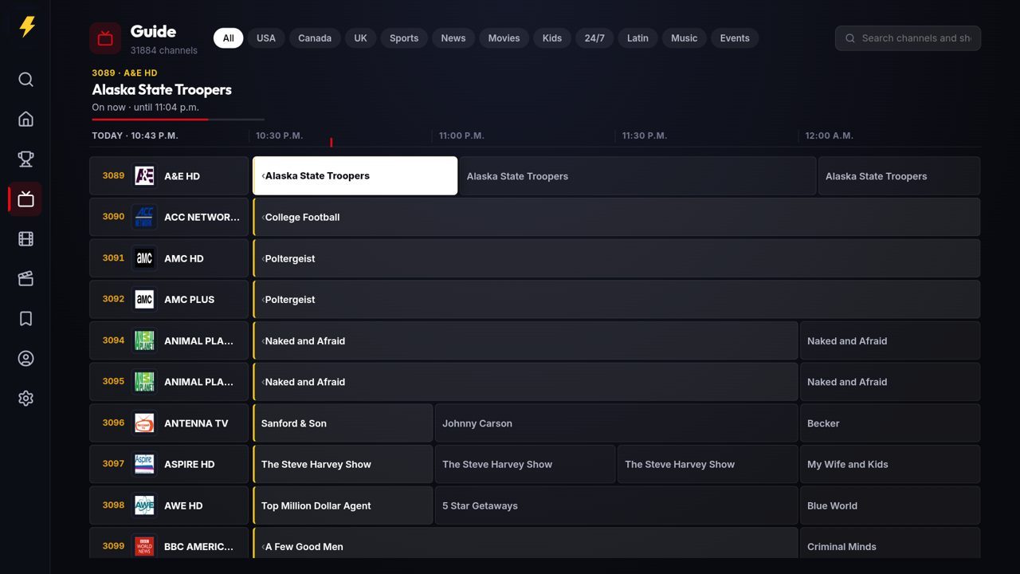Click the lightning bolt app logo
Image resolution: width=1020 pixels, height=574 pixels.
tap(27, 26)
